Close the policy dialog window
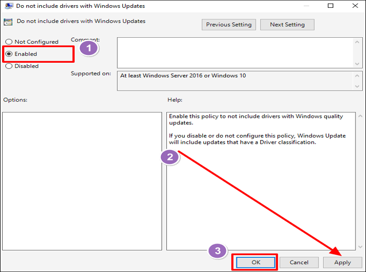 [x=355, y=6]
